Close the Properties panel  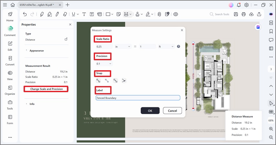pos(70,24)
